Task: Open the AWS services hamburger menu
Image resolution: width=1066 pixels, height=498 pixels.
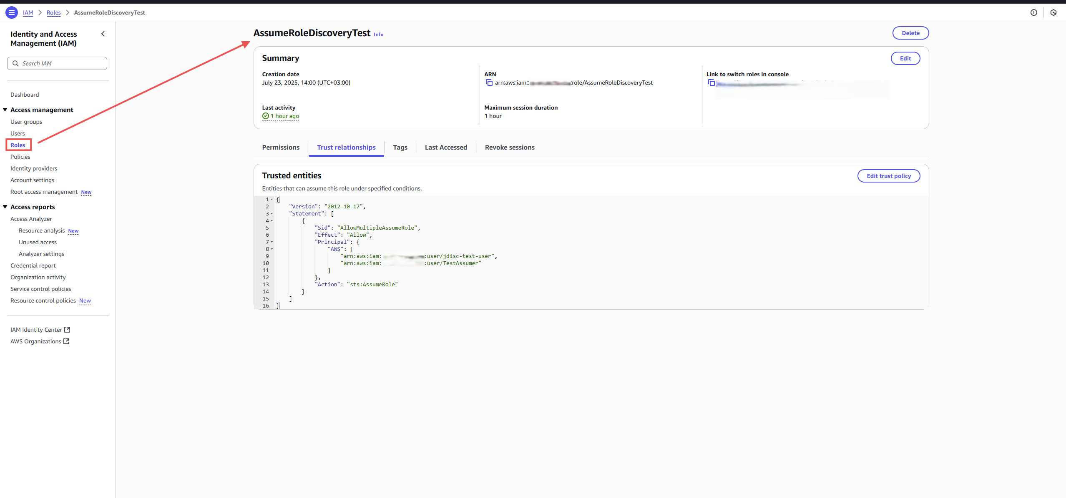Action: 11,13
